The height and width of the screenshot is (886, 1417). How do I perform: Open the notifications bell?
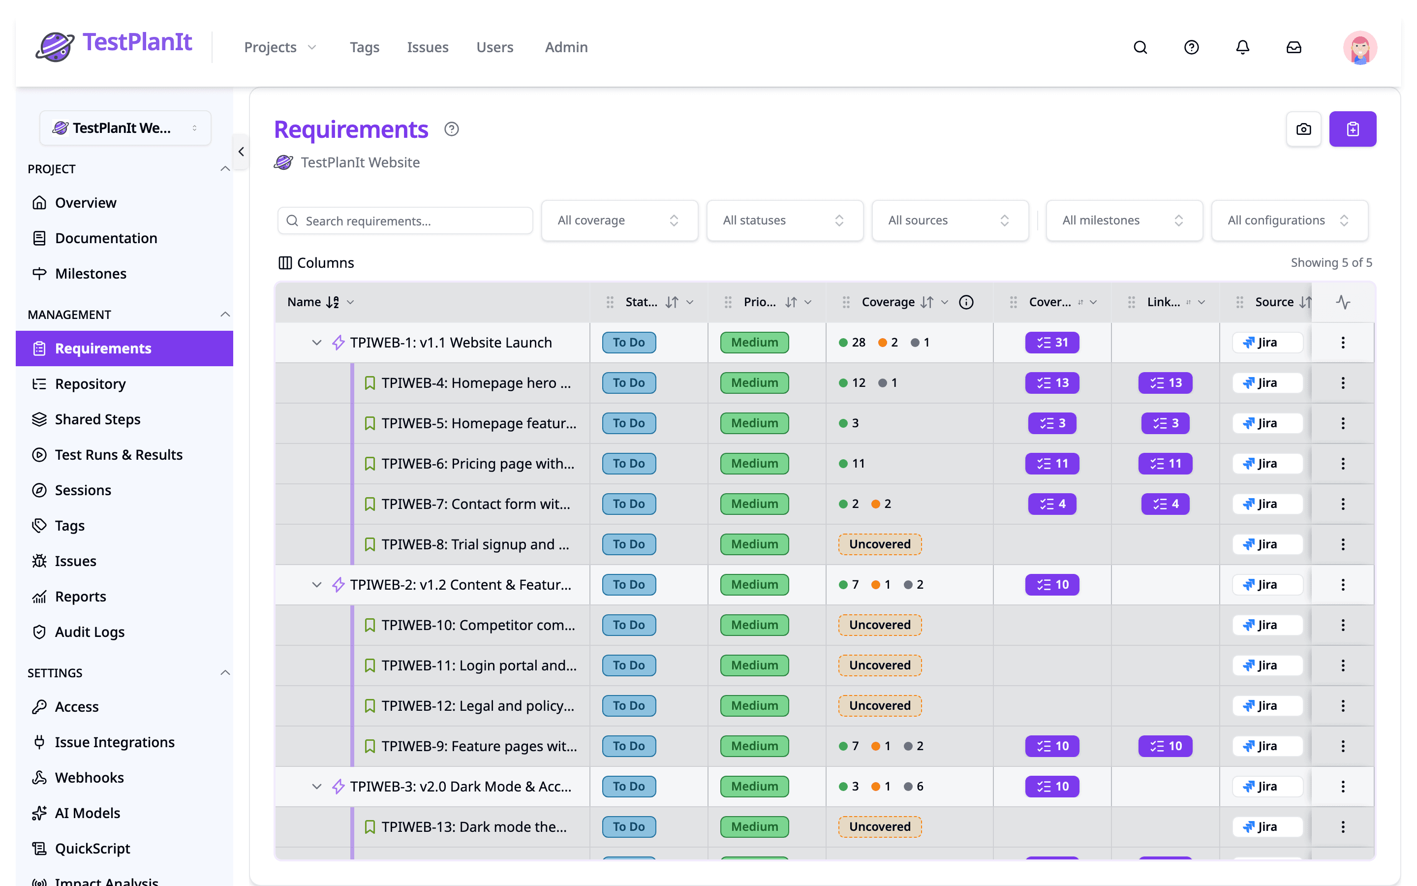coord(1242,47)
